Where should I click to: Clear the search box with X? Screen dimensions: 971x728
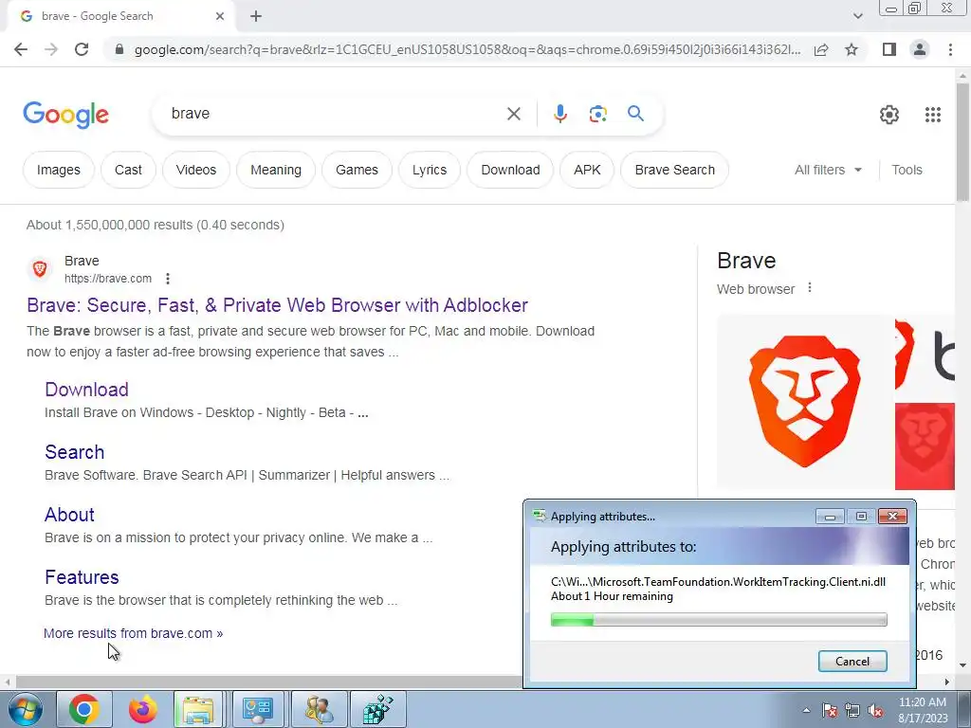[x=513, y=114]
